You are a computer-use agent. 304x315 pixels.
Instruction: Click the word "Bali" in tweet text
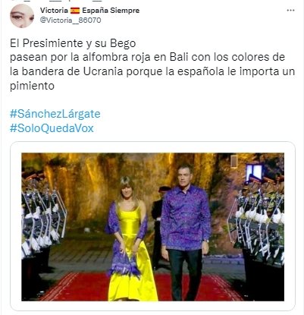pyautogui.click(x=179, y=57)
